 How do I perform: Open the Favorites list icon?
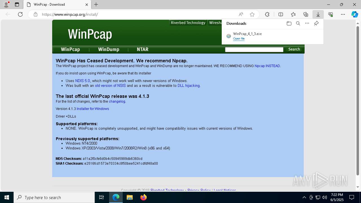(x=293, y=14)
